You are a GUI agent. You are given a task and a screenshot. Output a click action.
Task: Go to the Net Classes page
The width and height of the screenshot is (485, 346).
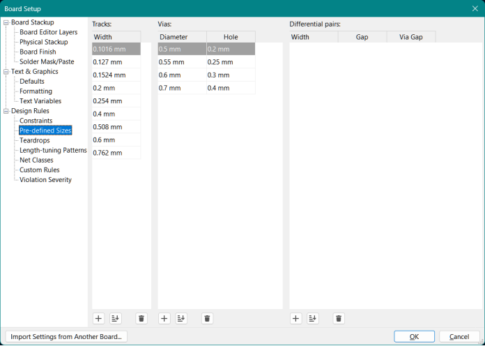tap(36, 160)
